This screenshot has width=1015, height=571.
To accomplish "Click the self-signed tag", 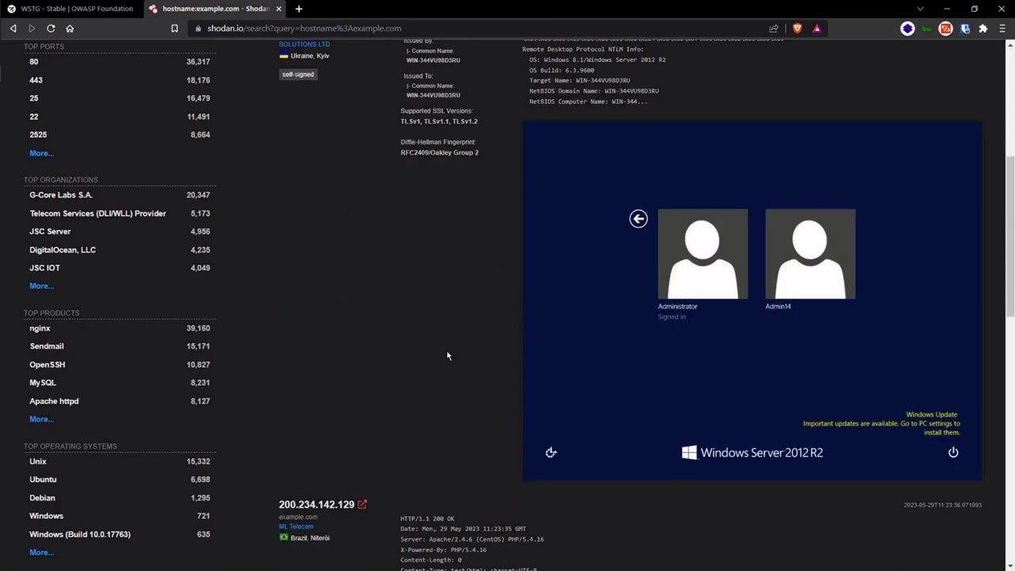I will [298, 75].
